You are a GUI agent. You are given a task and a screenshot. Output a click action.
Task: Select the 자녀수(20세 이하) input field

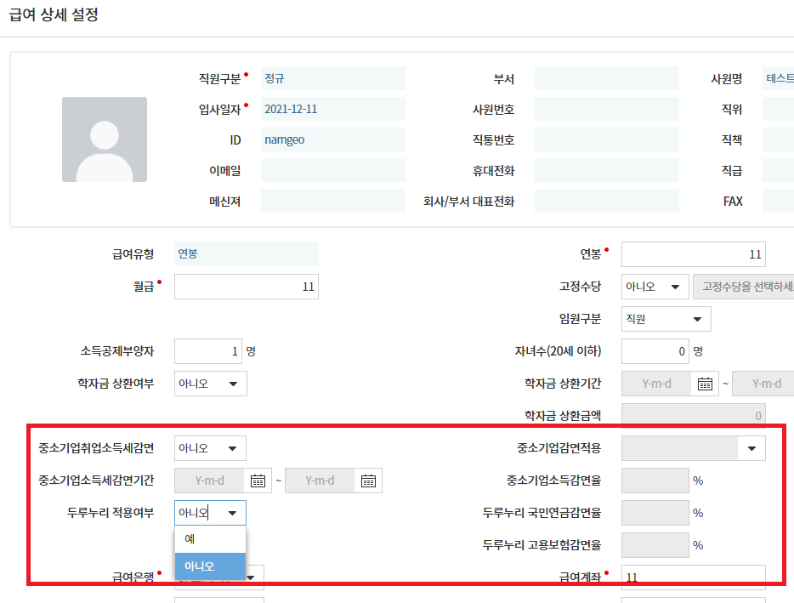point(655,351)
